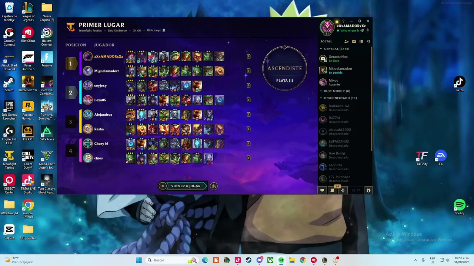The height and width of the screenshot is (266, 474).
Task: Click the JUGADOR column header
Action: (x=104, y=45)
